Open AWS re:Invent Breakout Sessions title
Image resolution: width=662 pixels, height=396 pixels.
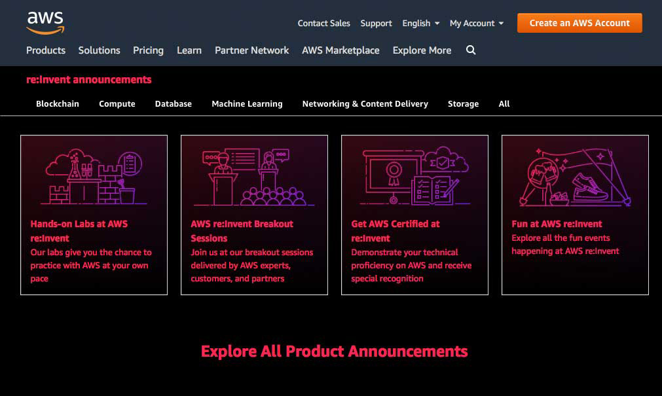(242, 231)
